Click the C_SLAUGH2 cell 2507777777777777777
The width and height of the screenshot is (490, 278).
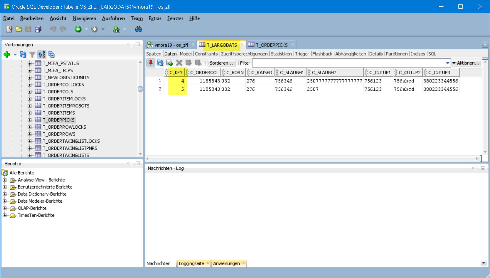[335, 81]
